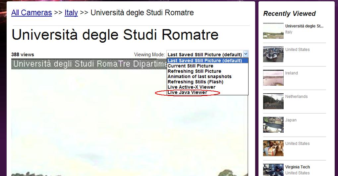Click Virginia Tech title in sidebar
338x176 pixels.
[x=298, y=167]
